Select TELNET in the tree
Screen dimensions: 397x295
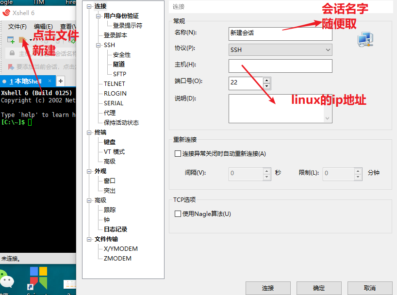tap(115, 84)
